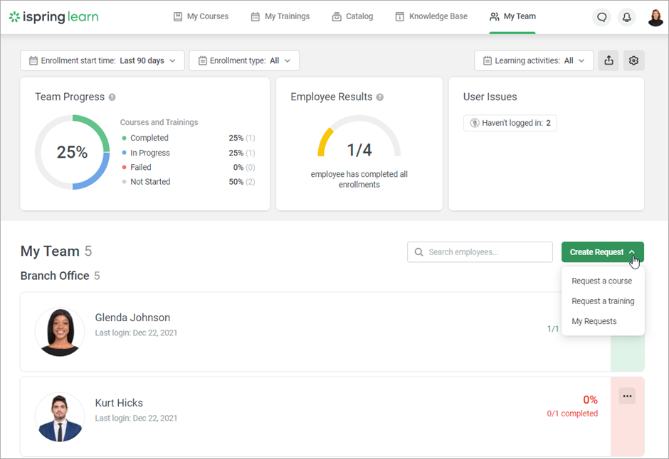Screen dimensions: 669x459
Task: Click the My Team section heading
Action: [x=50, y=252]
